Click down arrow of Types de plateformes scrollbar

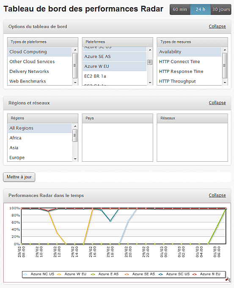(75, 83)
